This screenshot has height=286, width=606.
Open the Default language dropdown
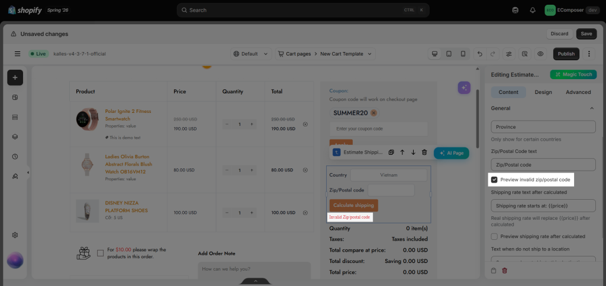[251, 54]
